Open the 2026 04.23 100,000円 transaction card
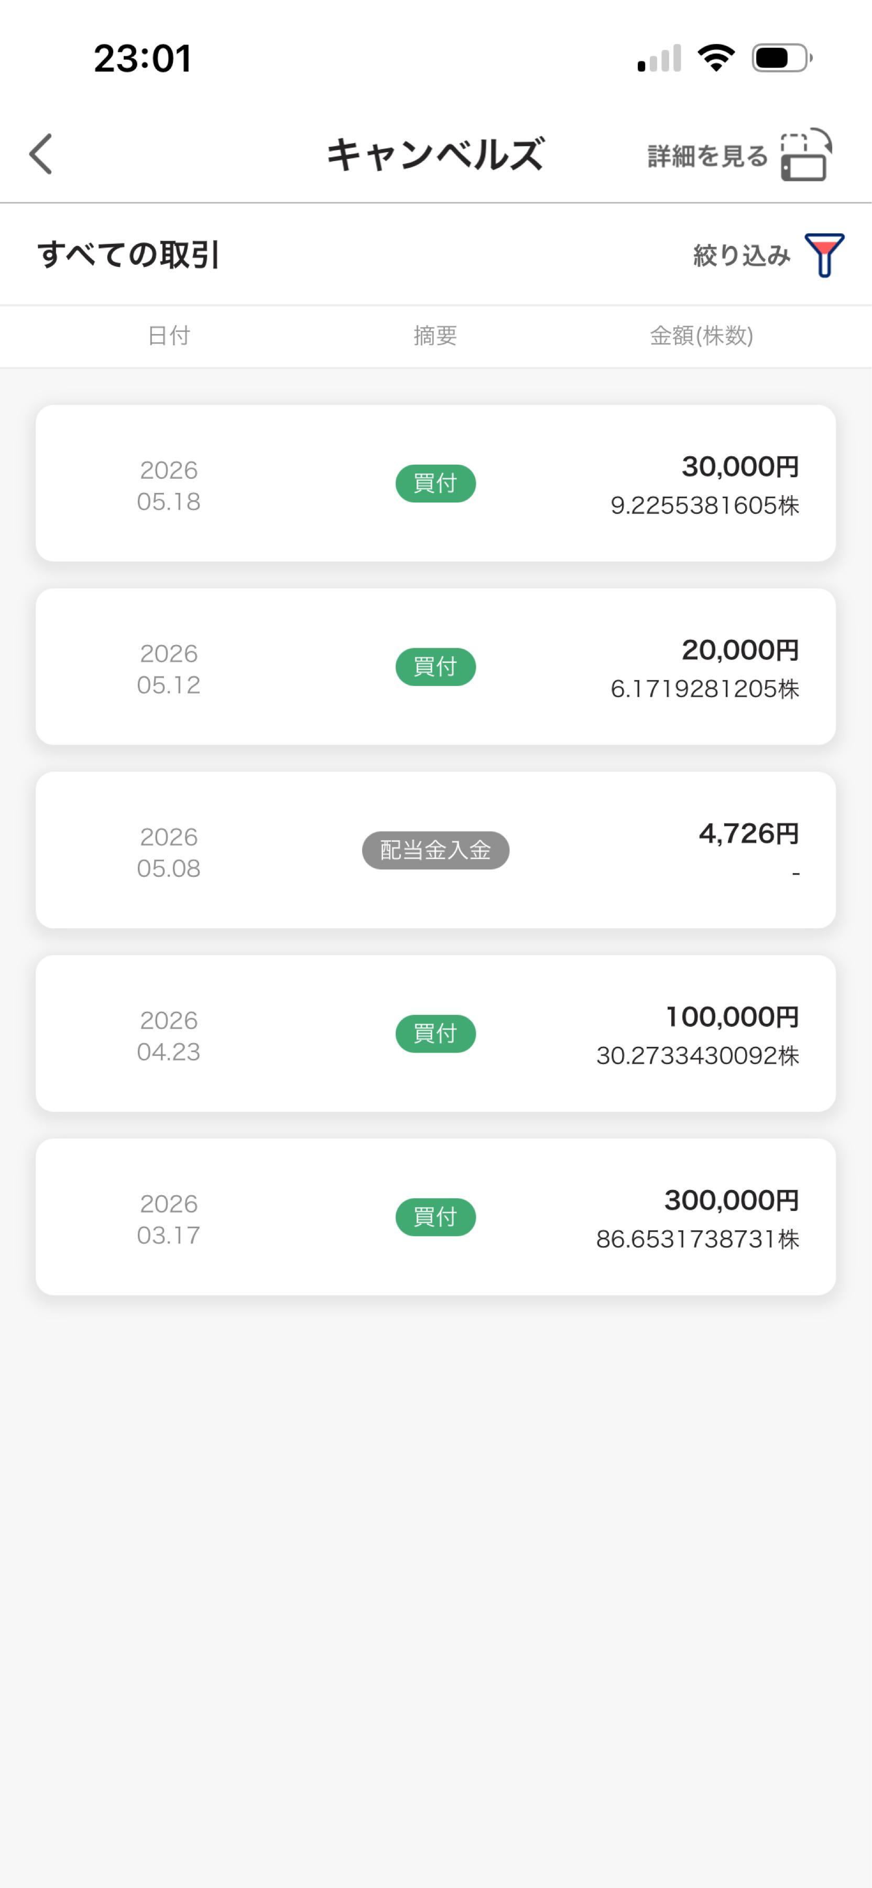Image resolution: width=872 pixels, height=1888 pixels. click(435, 1033)
